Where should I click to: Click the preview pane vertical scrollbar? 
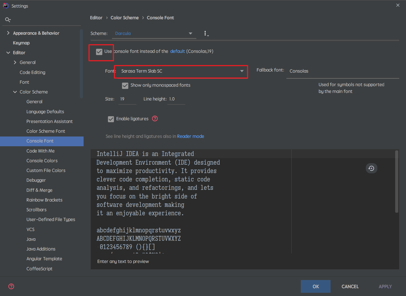click(x=397, y=181)
